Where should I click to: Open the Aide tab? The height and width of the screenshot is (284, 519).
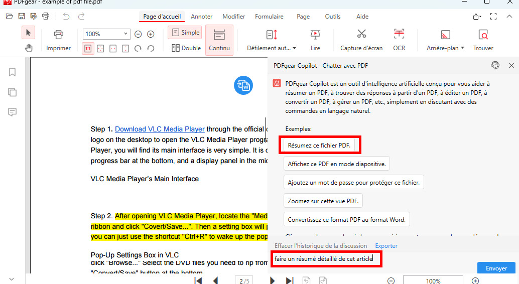[362, 16]
